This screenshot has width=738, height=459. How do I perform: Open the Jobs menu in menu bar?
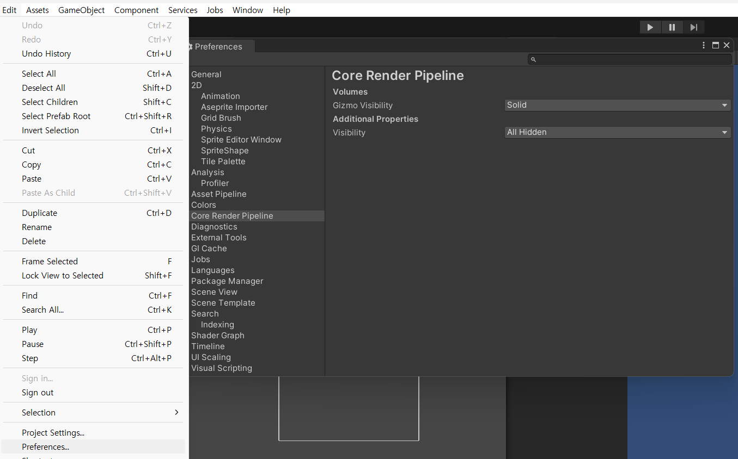point(215,10)
